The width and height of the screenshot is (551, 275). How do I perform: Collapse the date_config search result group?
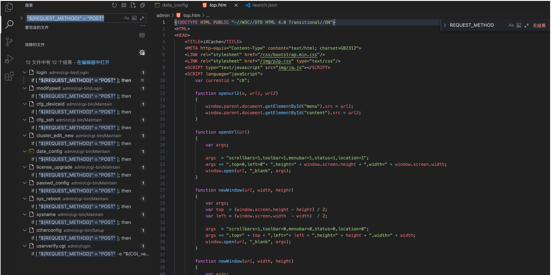click(x=25, y=151)
